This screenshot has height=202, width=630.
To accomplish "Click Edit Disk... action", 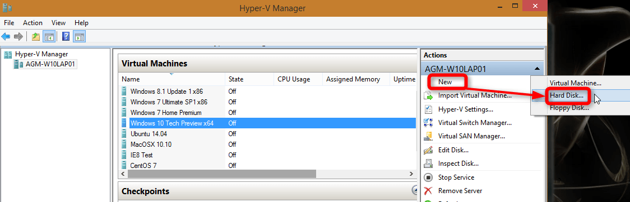I will [x=453, y=150].
